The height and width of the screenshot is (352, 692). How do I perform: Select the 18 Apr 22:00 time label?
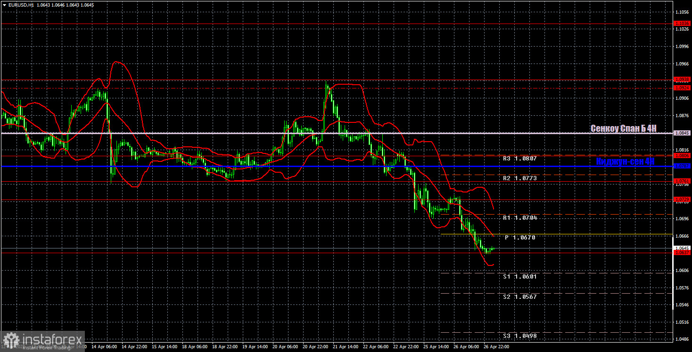coord(225,346)
